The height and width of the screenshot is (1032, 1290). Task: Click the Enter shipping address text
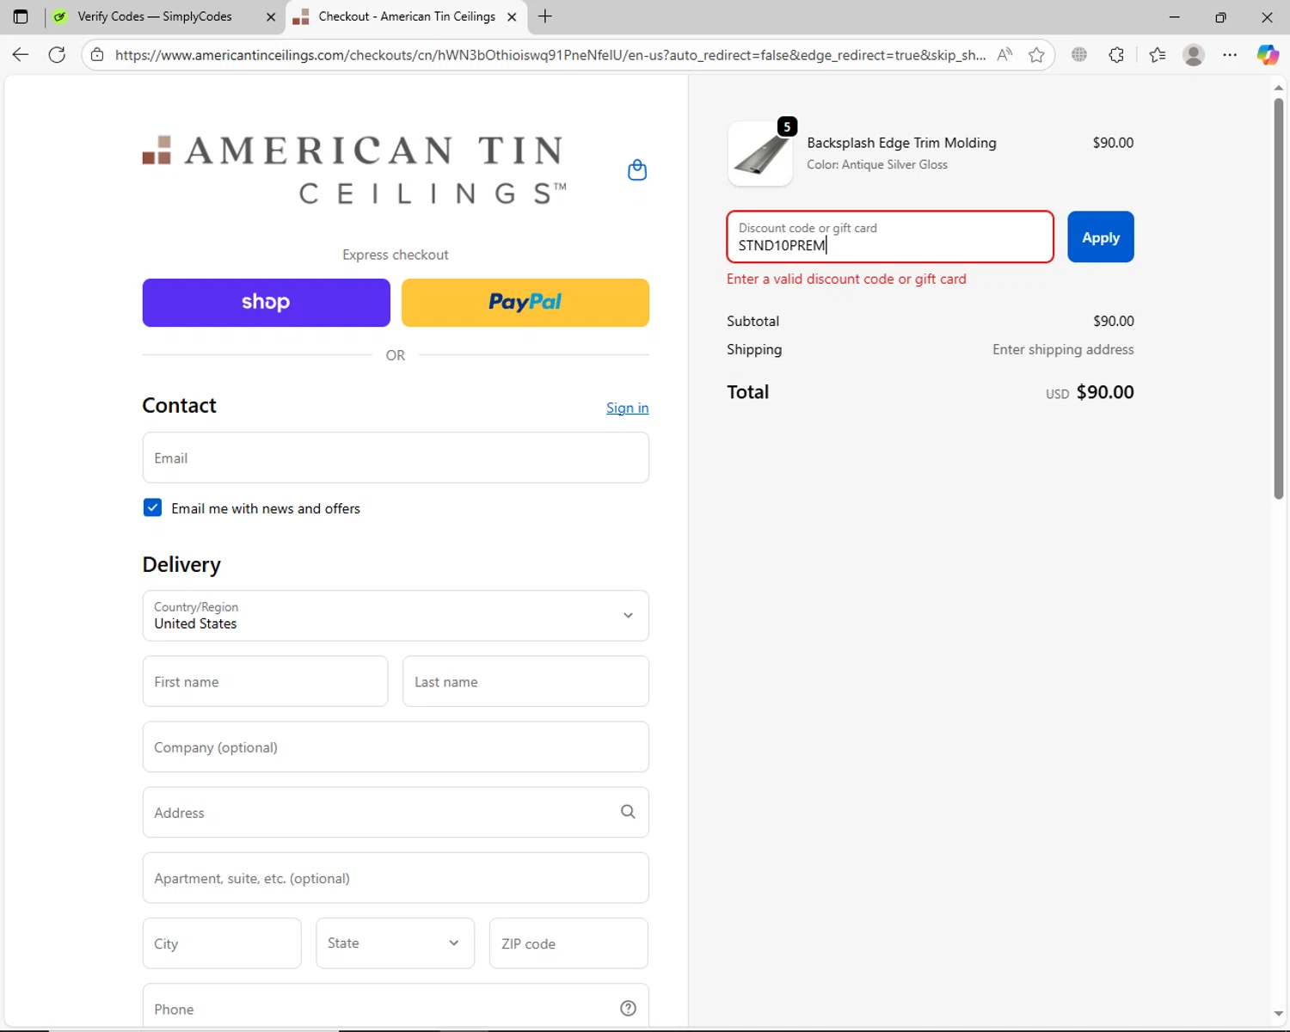1063,349
